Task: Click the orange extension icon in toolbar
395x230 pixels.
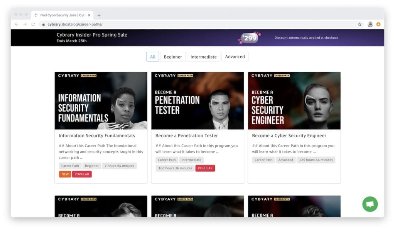Action: tap(378, 24)
